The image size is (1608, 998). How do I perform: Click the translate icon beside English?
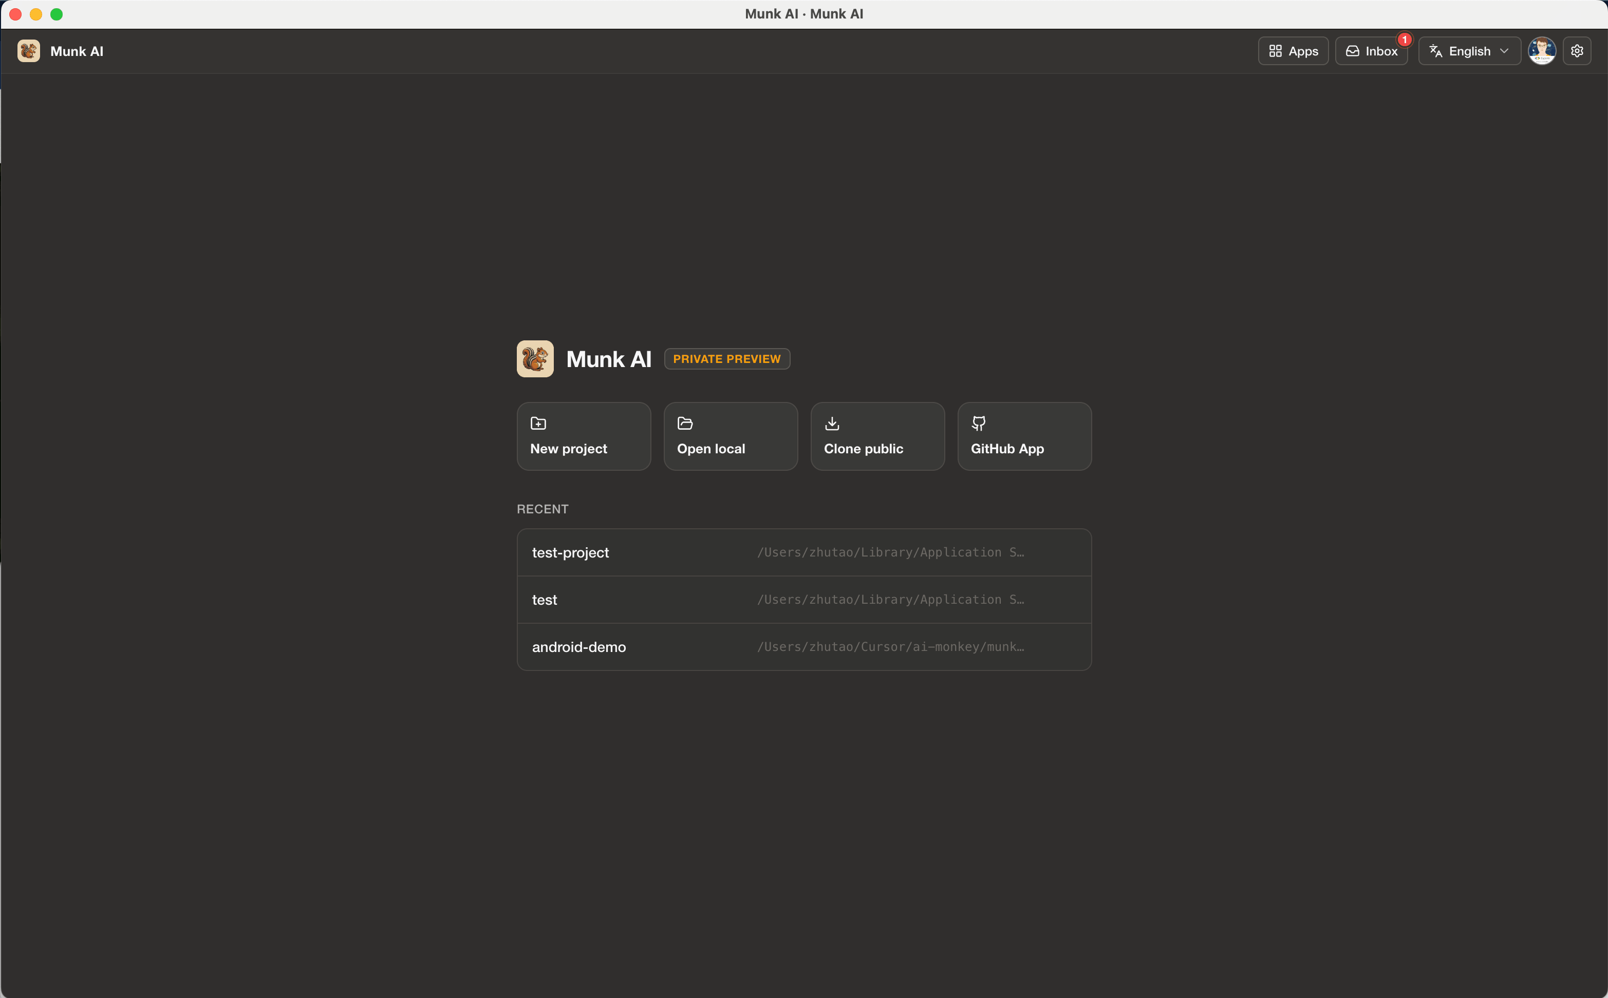1436,51
